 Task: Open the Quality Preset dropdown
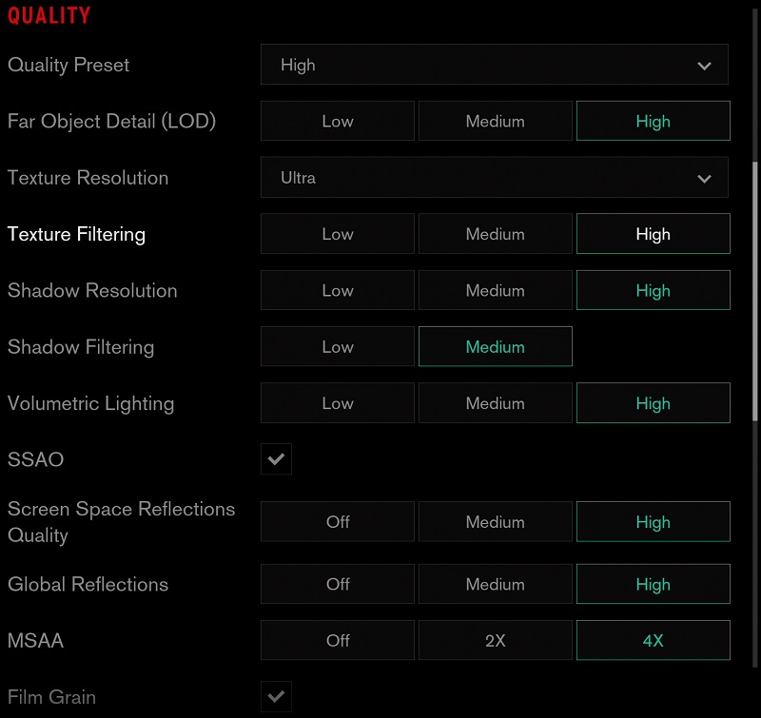pos(495,65)
